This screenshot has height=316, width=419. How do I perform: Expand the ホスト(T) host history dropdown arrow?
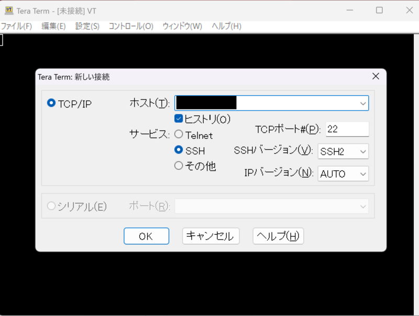[x=362, y=103]
